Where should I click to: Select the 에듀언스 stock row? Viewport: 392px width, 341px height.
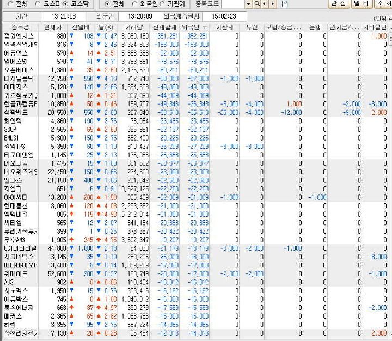coord(195,53)
